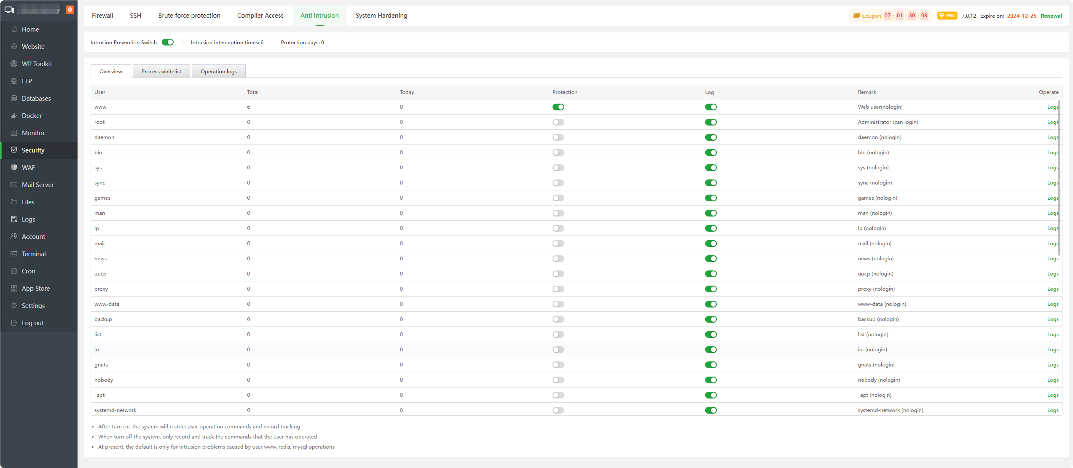The image size is (1073, 468).
Task: Click the 'Intrusion interception times: 6' text
Action: click(227, 42)
